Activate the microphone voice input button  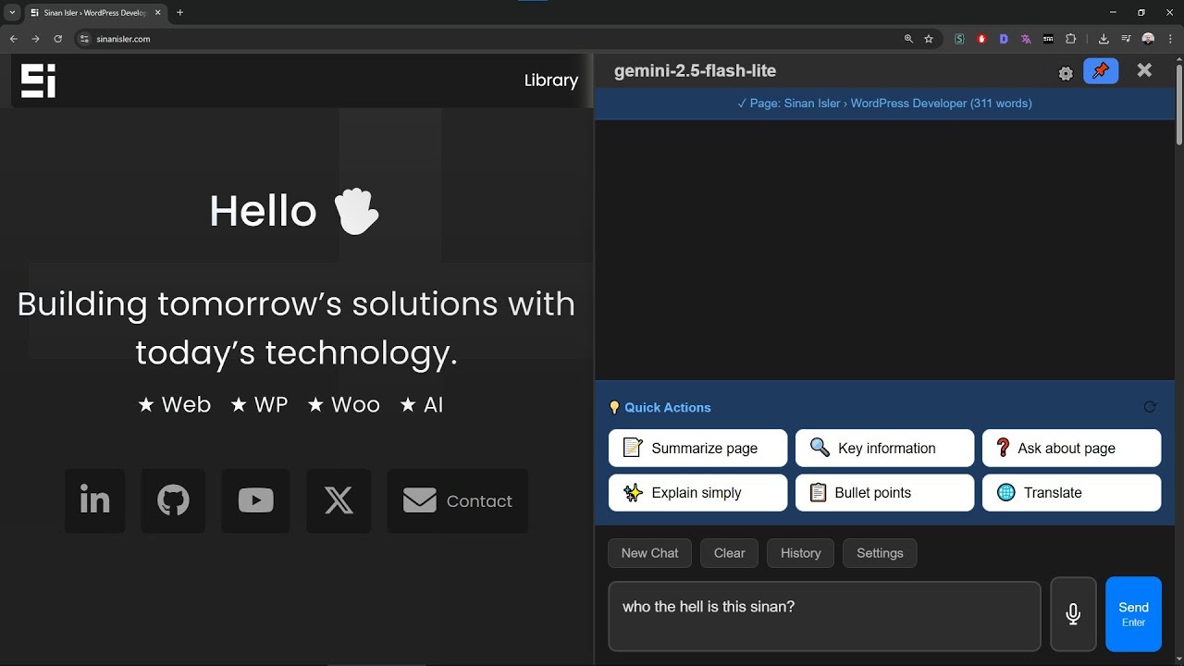[1073, 614]
